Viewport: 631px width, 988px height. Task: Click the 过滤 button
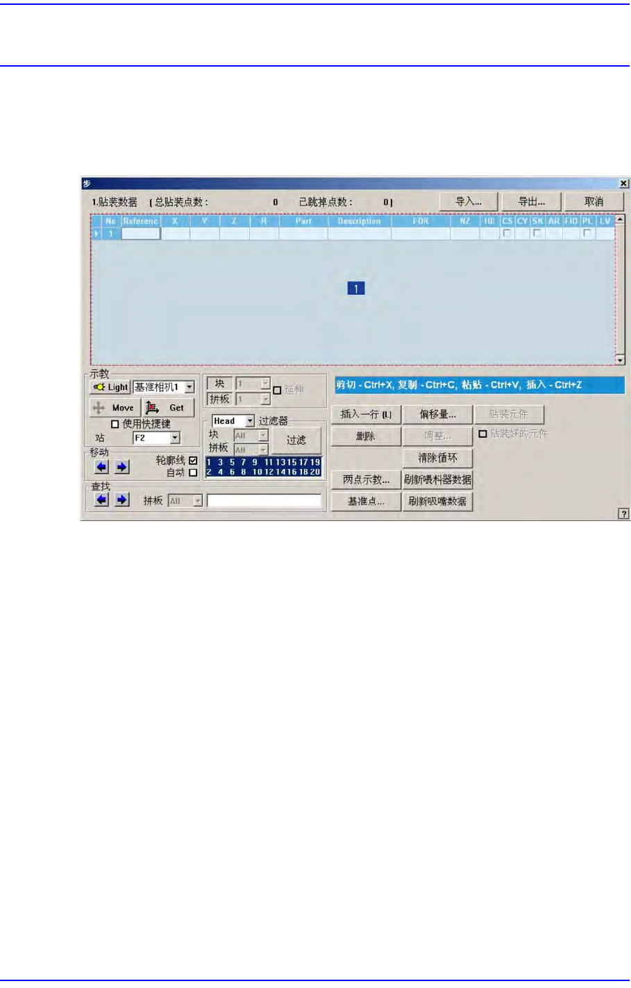296,440
